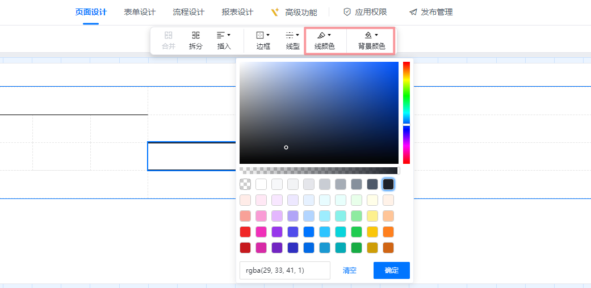Click the rgba color value input field
The width and height of the screenshot is (591, 288).
click(x=284, y=270)
